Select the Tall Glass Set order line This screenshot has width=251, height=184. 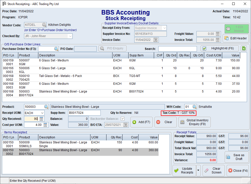point(75,77)
